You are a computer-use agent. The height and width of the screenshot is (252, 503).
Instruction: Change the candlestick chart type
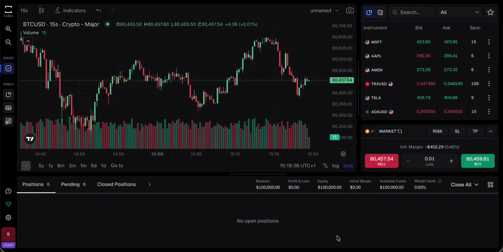41,11
